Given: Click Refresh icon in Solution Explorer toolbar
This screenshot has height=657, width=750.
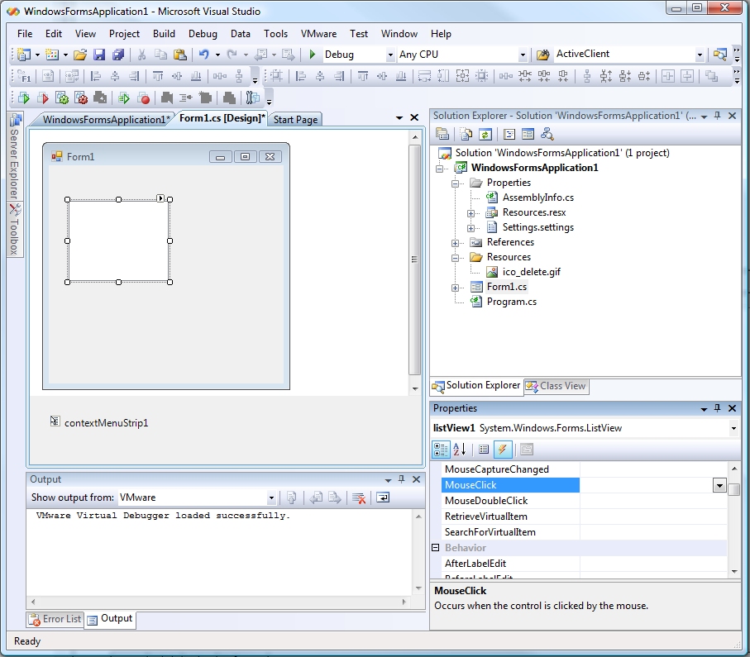Looking at the screenshot, I should pos(485,134).
